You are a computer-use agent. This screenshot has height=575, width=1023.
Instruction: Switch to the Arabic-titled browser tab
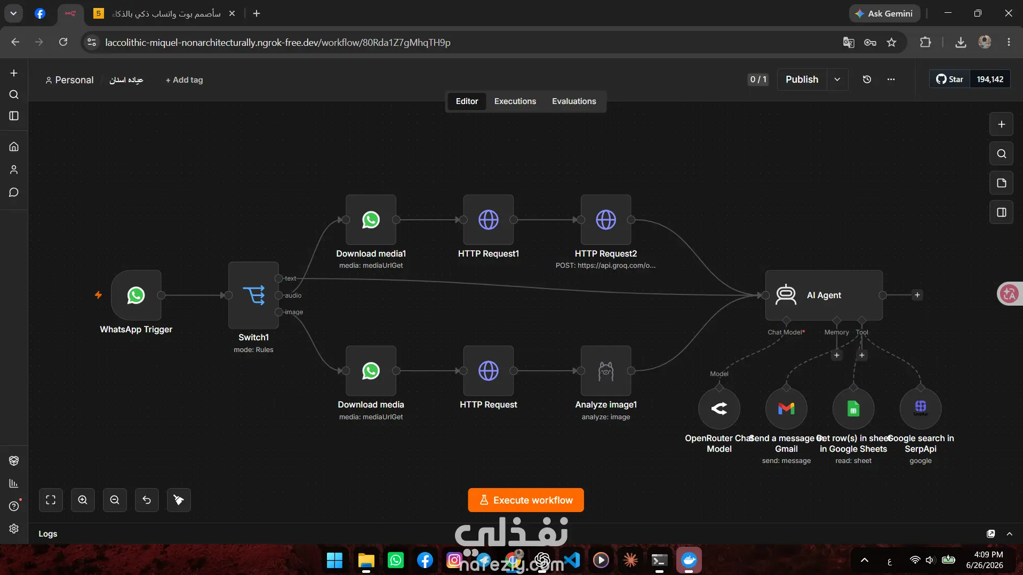pos(165,14)
